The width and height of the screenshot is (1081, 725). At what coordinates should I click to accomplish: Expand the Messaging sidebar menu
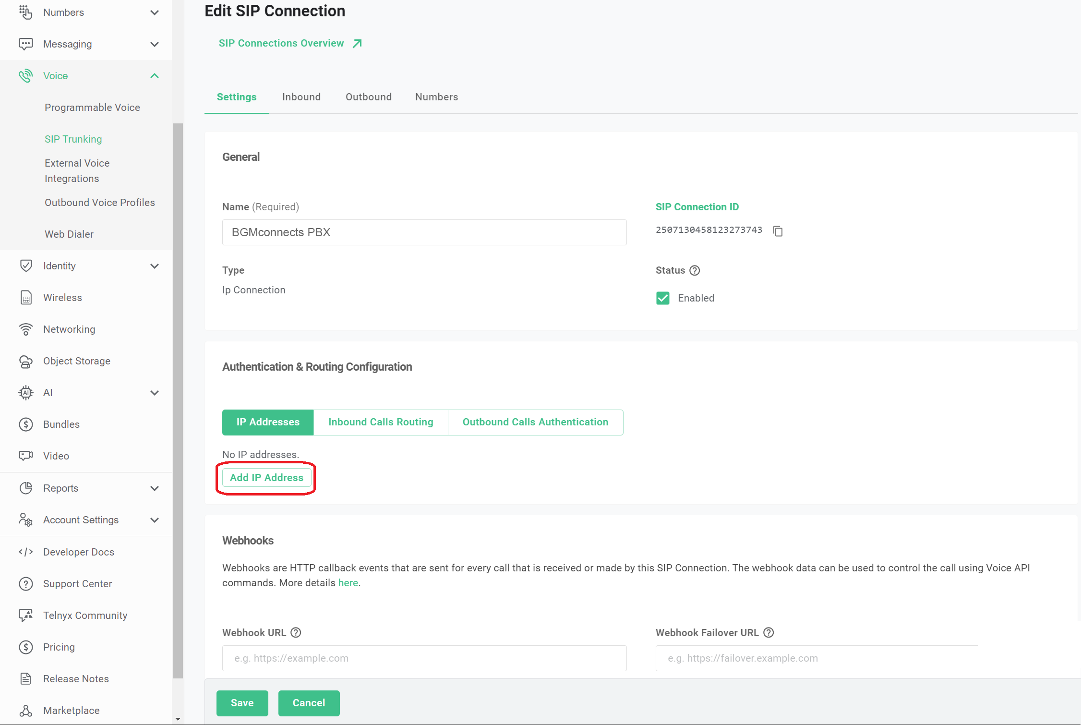(x=154, y=44)
